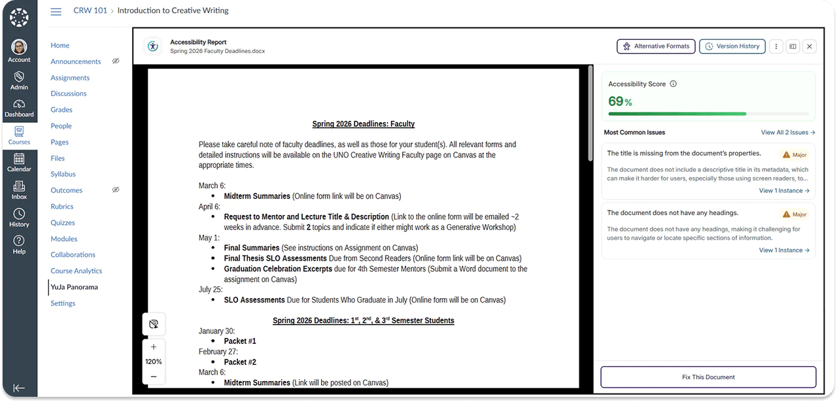The height and width of the screenshot is (402, 837).
Task: Click the CRW 101 breadcrumb link
Action: (90, 11)
